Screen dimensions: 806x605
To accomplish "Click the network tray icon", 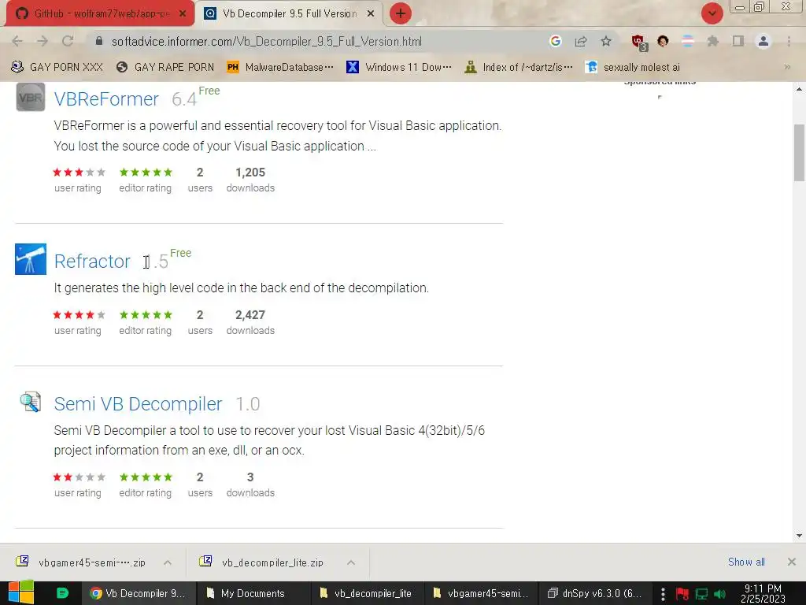I will pyautogui.click(x=701, y=594).
